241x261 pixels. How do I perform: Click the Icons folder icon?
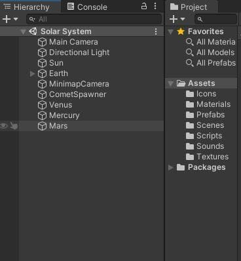click(x=190, y=94)
